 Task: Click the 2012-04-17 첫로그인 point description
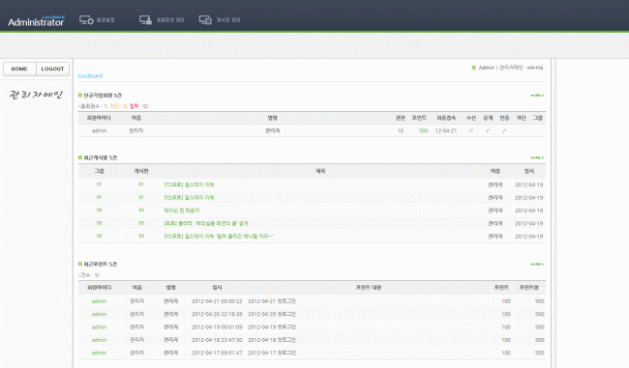tap(272, 353)
